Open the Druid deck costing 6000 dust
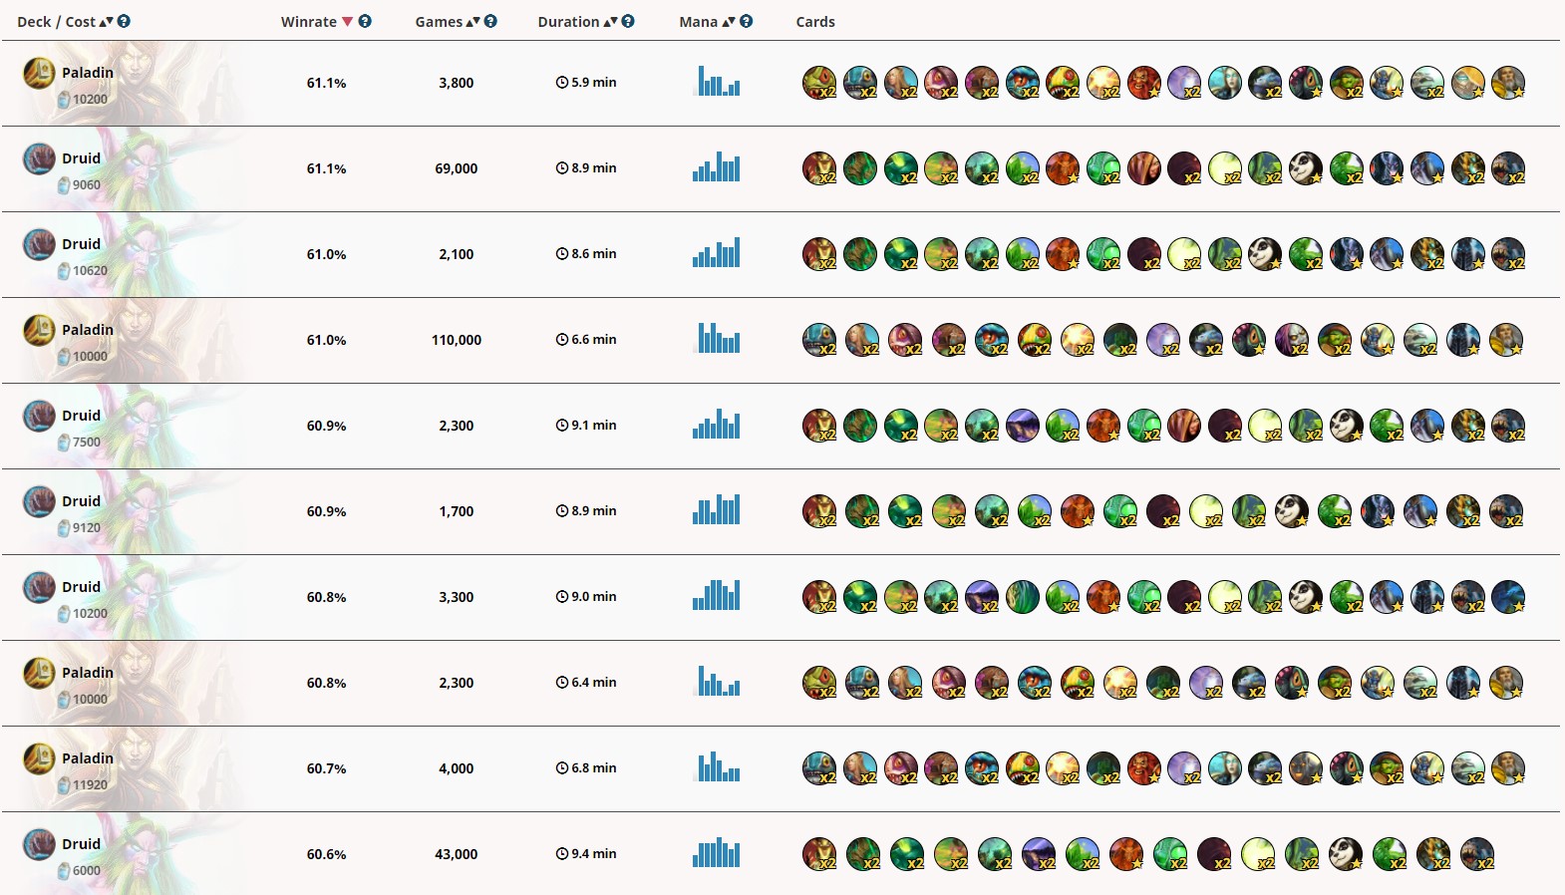The width and height of the screenshot is (1565, 895). pos(781,854)
